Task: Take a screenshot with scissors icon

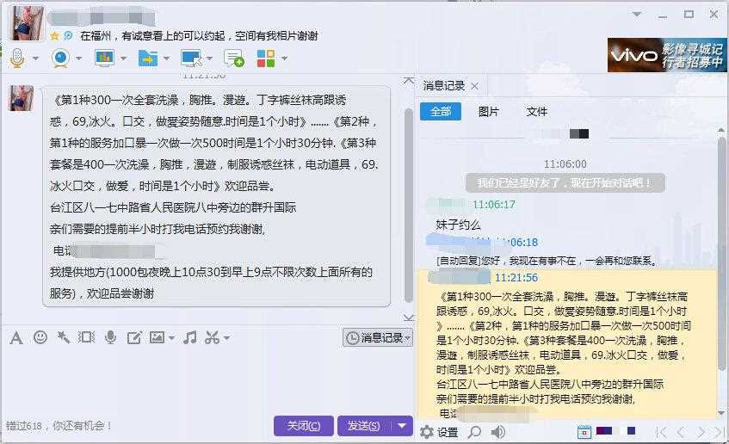Action: pos(213,337)
